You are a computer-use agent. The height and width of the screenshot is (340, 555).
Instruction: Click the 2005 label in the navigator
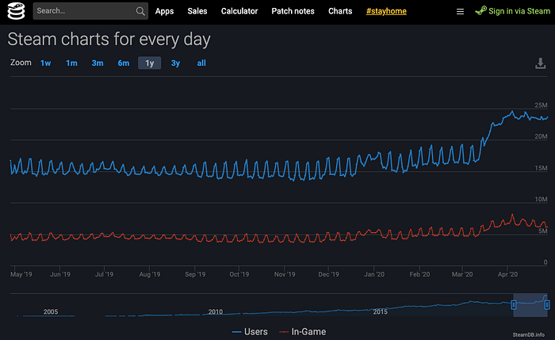(x=51, y=311)
